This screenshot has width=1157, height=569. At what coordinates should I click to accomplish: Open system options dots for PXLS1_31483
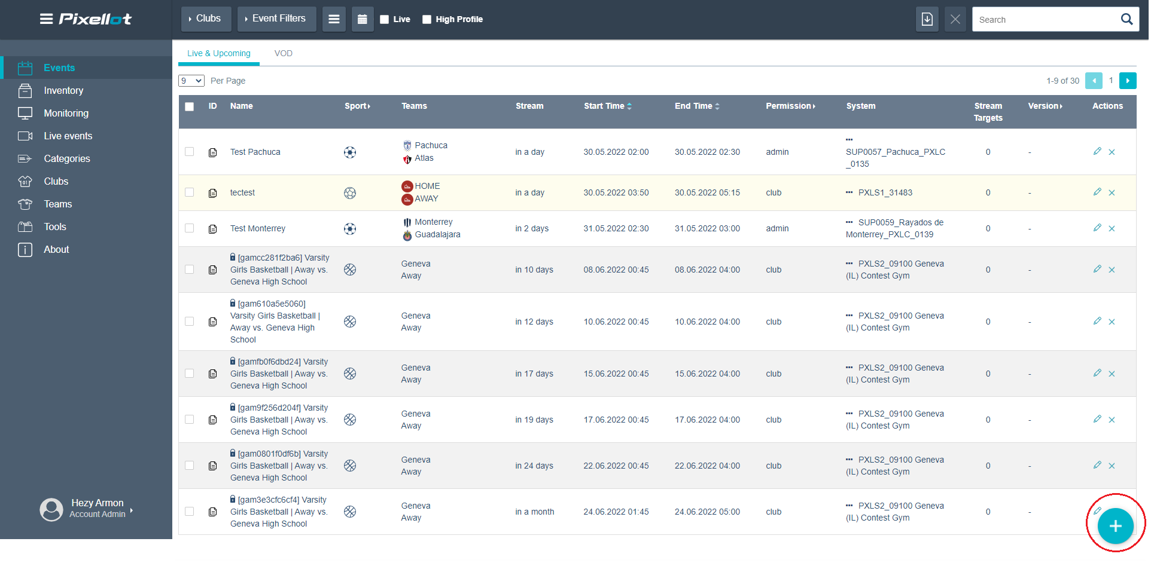pos(849,192)
